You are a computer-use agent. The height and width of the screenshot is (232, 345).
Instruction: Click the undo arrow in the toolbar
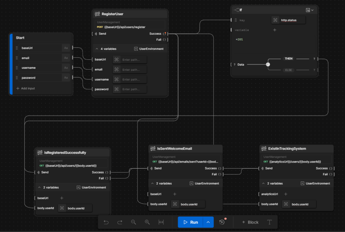click(106, 222)
